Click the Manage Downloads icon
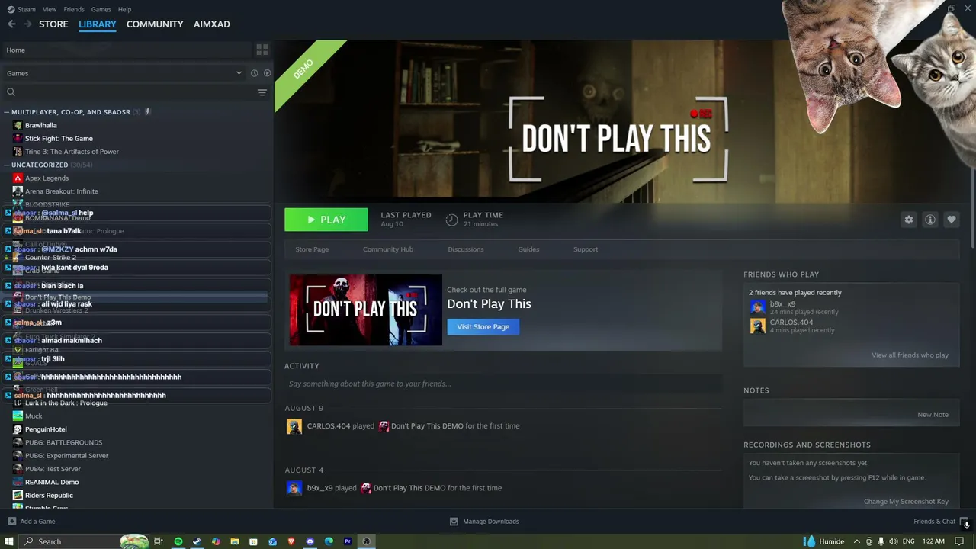This screenshot has width=976, height=549. [x=454, y=522]
